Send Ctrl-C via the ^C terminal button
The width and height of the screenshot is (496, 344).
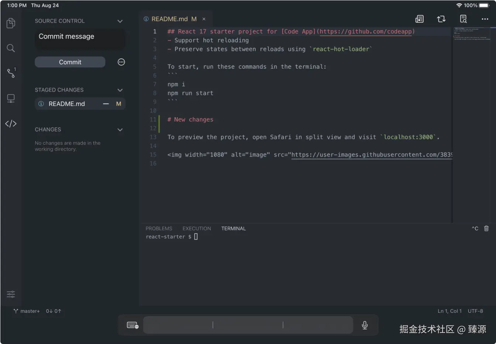click(475, 228)
